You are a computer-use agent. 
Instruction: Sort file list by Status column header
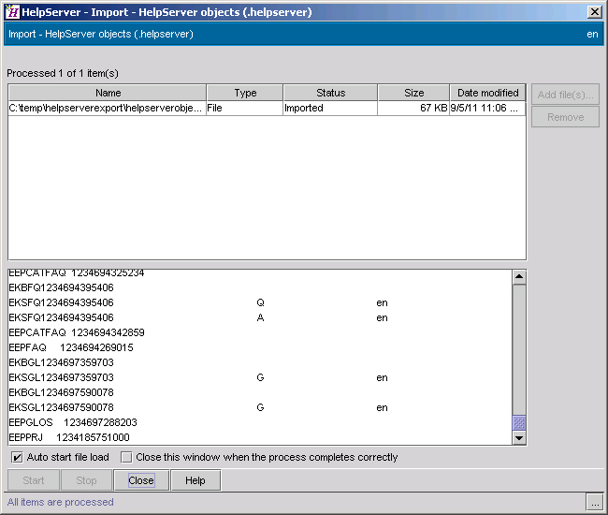point(330,93)
